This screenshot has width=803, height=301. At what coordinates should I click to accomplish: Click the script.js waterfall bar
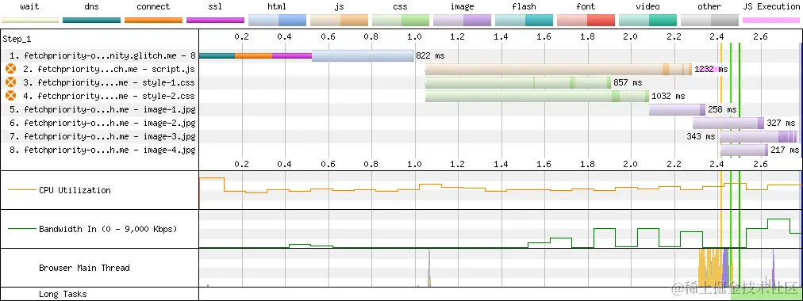click(559, 69)
